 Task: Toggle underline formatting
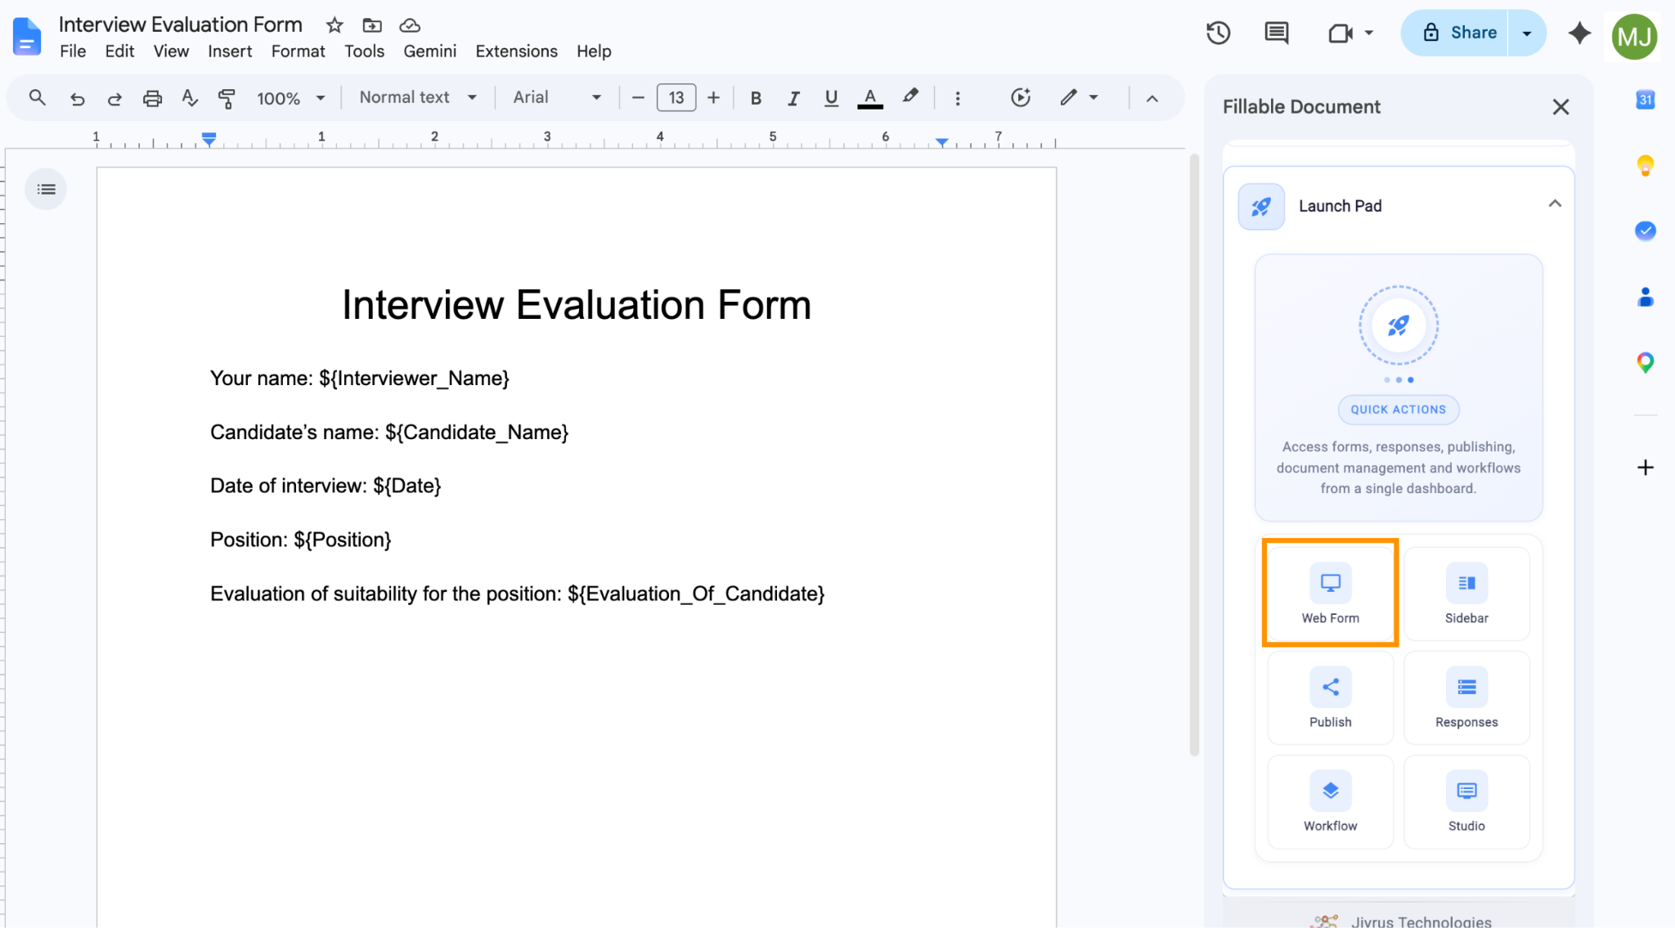831,98
